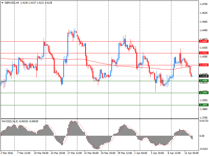Screen dimensions: 209x156
Task: Select the 1.4090 green support label
Action: [x=204, y=81]
